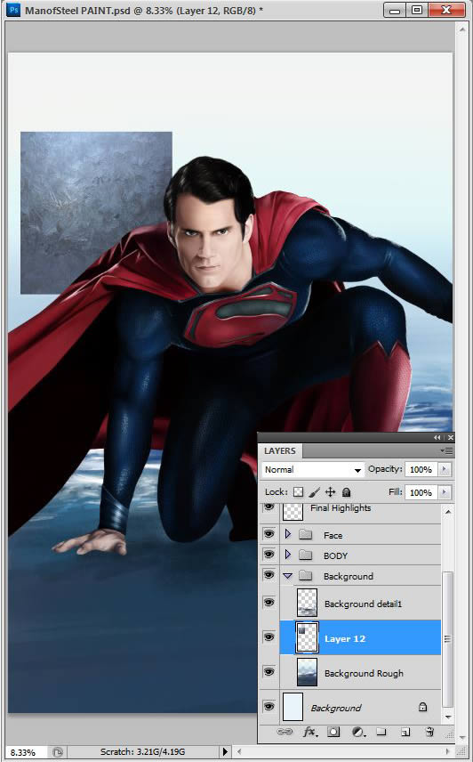The height and width of the screenshot is (762, 473).
Task: Hide the Background Rough layer
Action: coord(269,671)
